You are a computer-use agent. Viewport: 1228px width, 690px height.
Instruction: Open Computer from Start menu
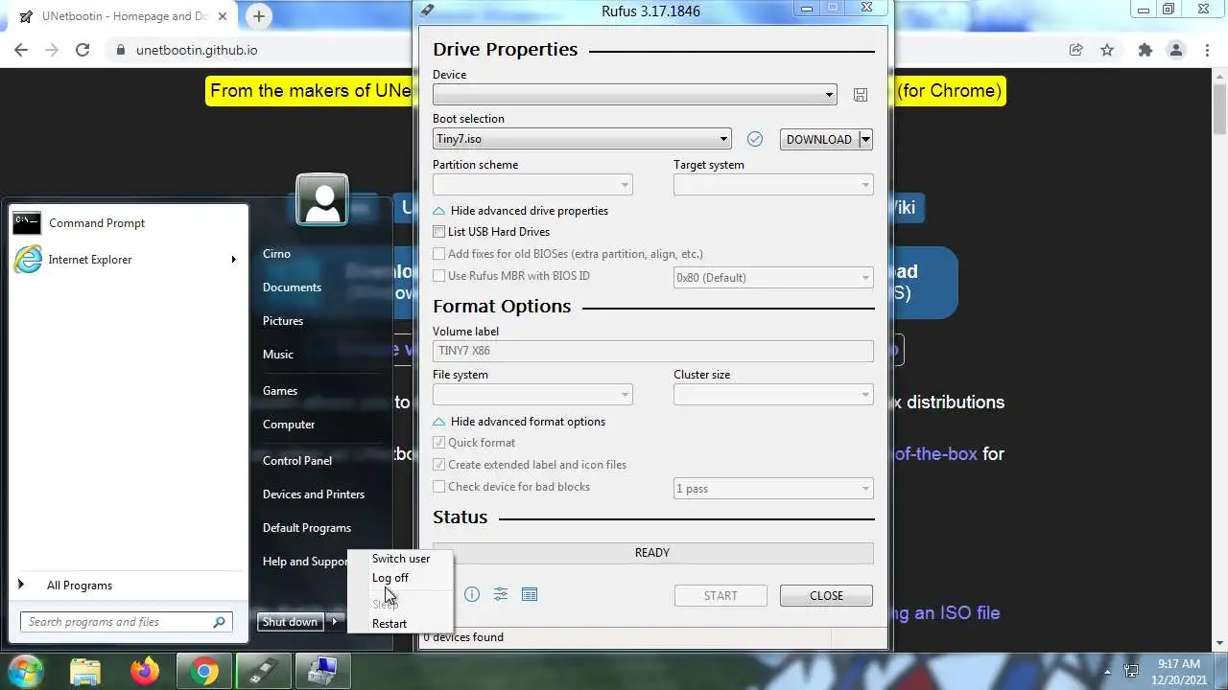point(289,425)
